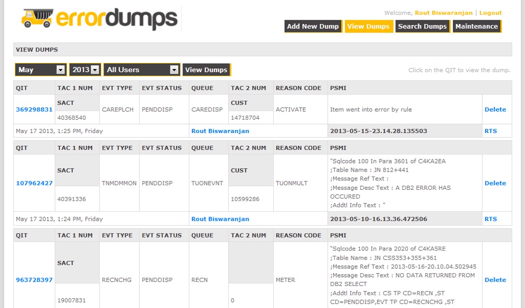Image resolution: width=525 pixels, height=308 pixels.
Task: Select event type RECNCHG
Action: tap(116, 280)
